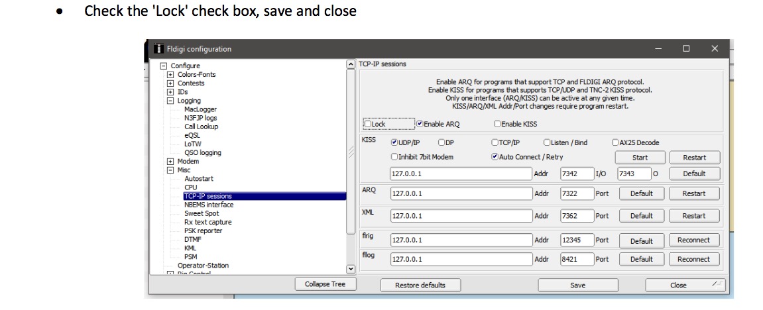Click the tree panel vertical scrollbar
This screenshot has height=310, width=763.
tap(351, 152)
